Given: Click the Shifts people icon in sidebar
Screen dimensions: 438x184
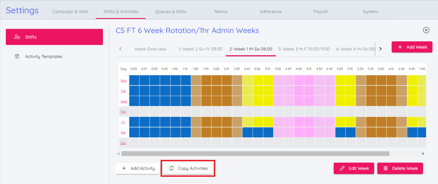Looking at the screenshot, I should pos(17,37).
